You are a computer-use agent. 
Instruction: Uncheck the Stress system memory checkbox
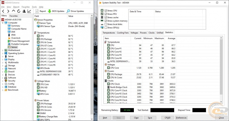tap(106, 21)
